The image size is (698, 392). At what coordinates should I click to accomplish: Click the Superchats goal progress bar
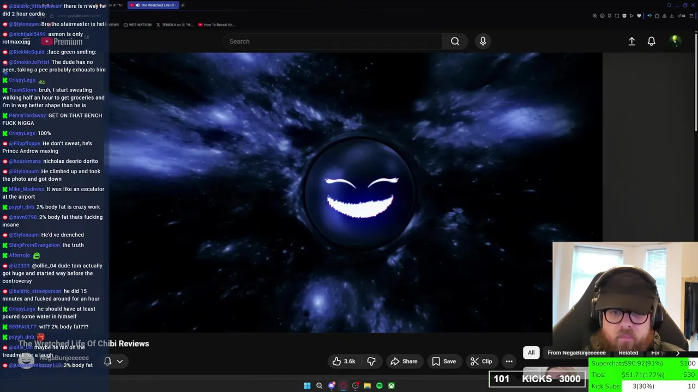(x=643, y=363)
